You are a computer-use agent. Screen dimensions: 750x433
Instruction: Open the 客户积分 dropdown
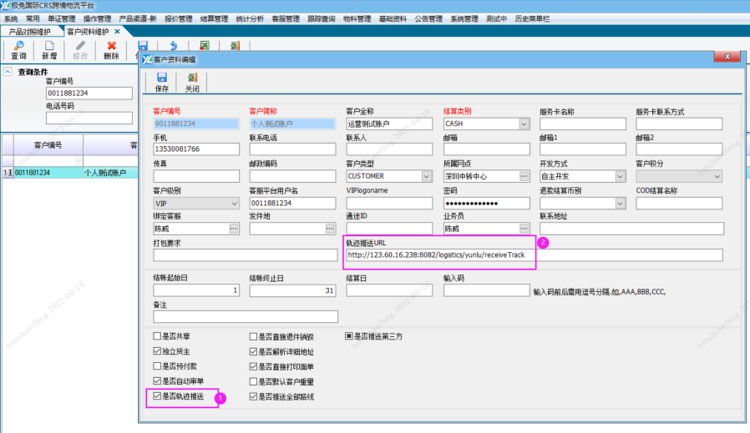[717, 176]
